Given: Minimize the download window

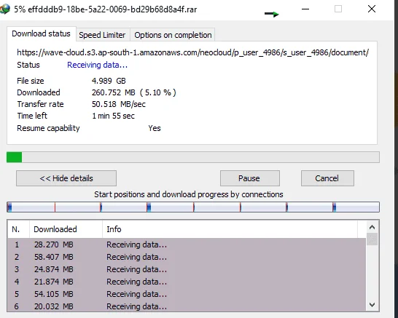Looking at the screenshot, I should [305, 9].
